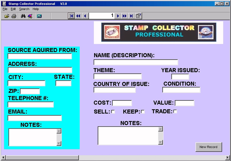Click into the ZIP field
The image size is (231, 161).
coord(30,91)
